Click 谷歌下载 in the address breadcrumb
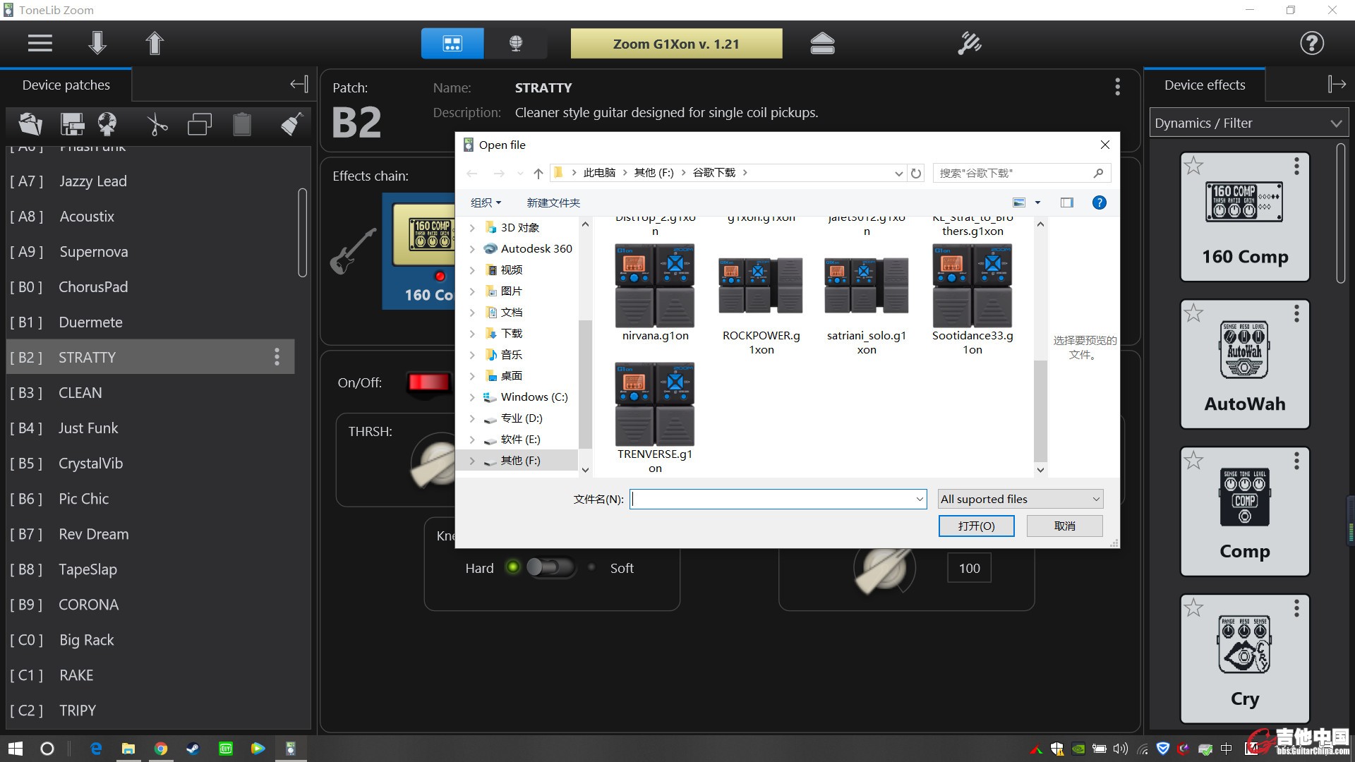 pos(713,173)
